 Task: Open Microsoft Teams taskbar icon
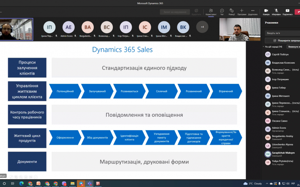pos(89,184)
